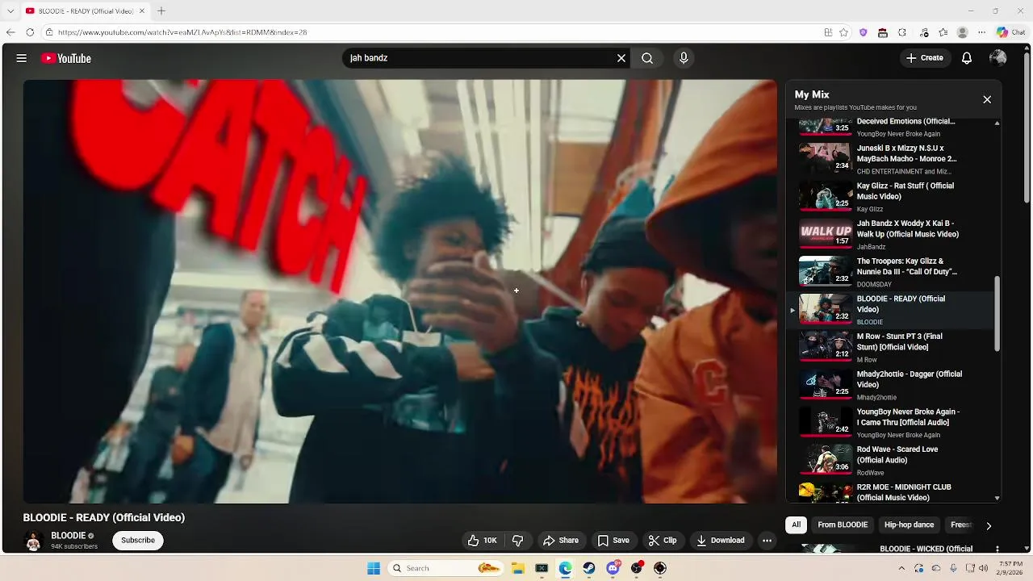This screenshot has width=1033, height=581.
Task: Open Steam from the taskbar
Action: coord(589,568)
